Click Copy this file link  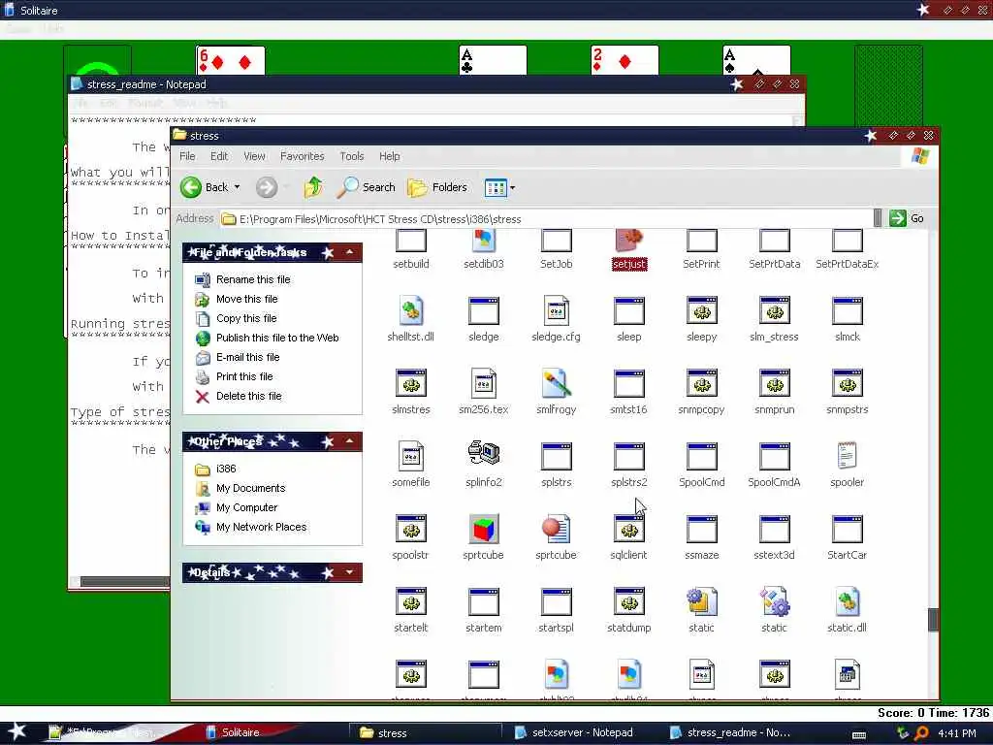point(246,318)
